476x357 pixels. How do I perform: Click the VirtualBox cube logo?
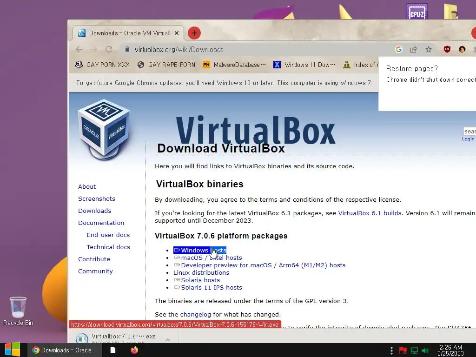[104, 130]
